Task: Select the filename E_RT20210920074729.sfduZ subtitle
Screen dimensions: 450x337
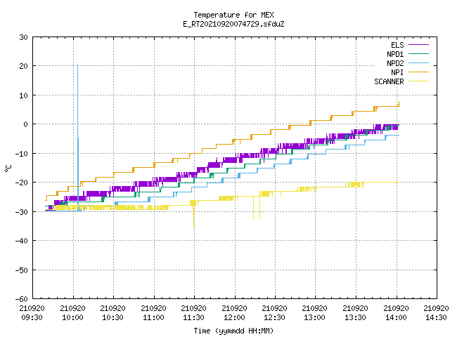Action: [x=233, y=24]
